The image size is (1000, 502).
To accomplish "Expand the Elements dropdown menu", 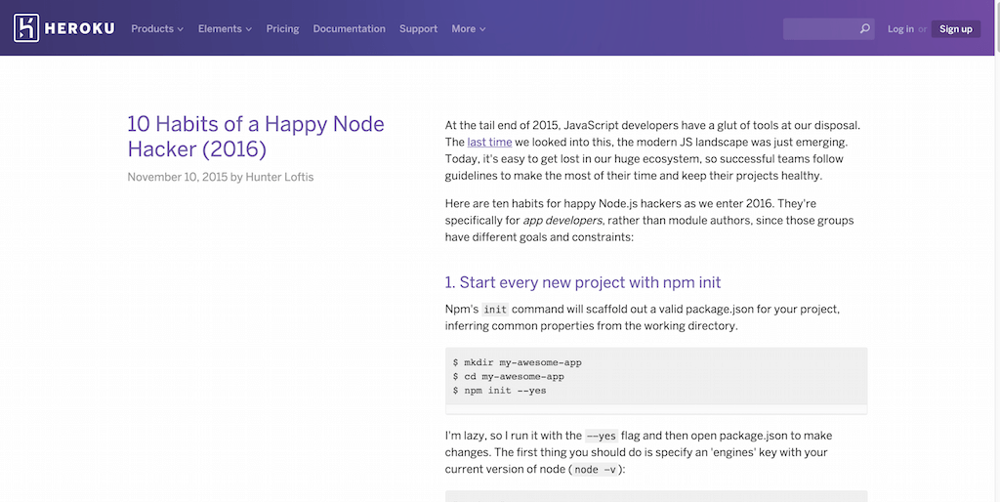I will [x=225, y=28].
